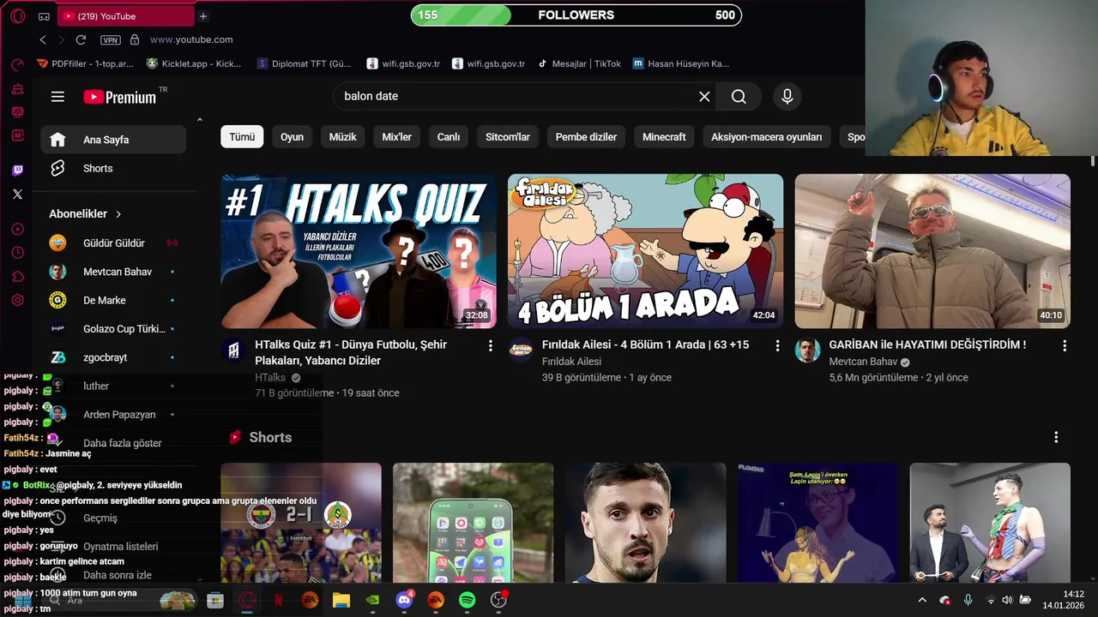Open Discord from the taskbar
The width and height of the screenshot is (1098, 617).
405,600
